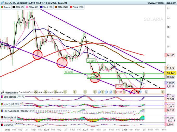Open the Mom (12) indicator label
This screenshot has width=177, height=132.
pyautogui.click(x=7, y=125)
